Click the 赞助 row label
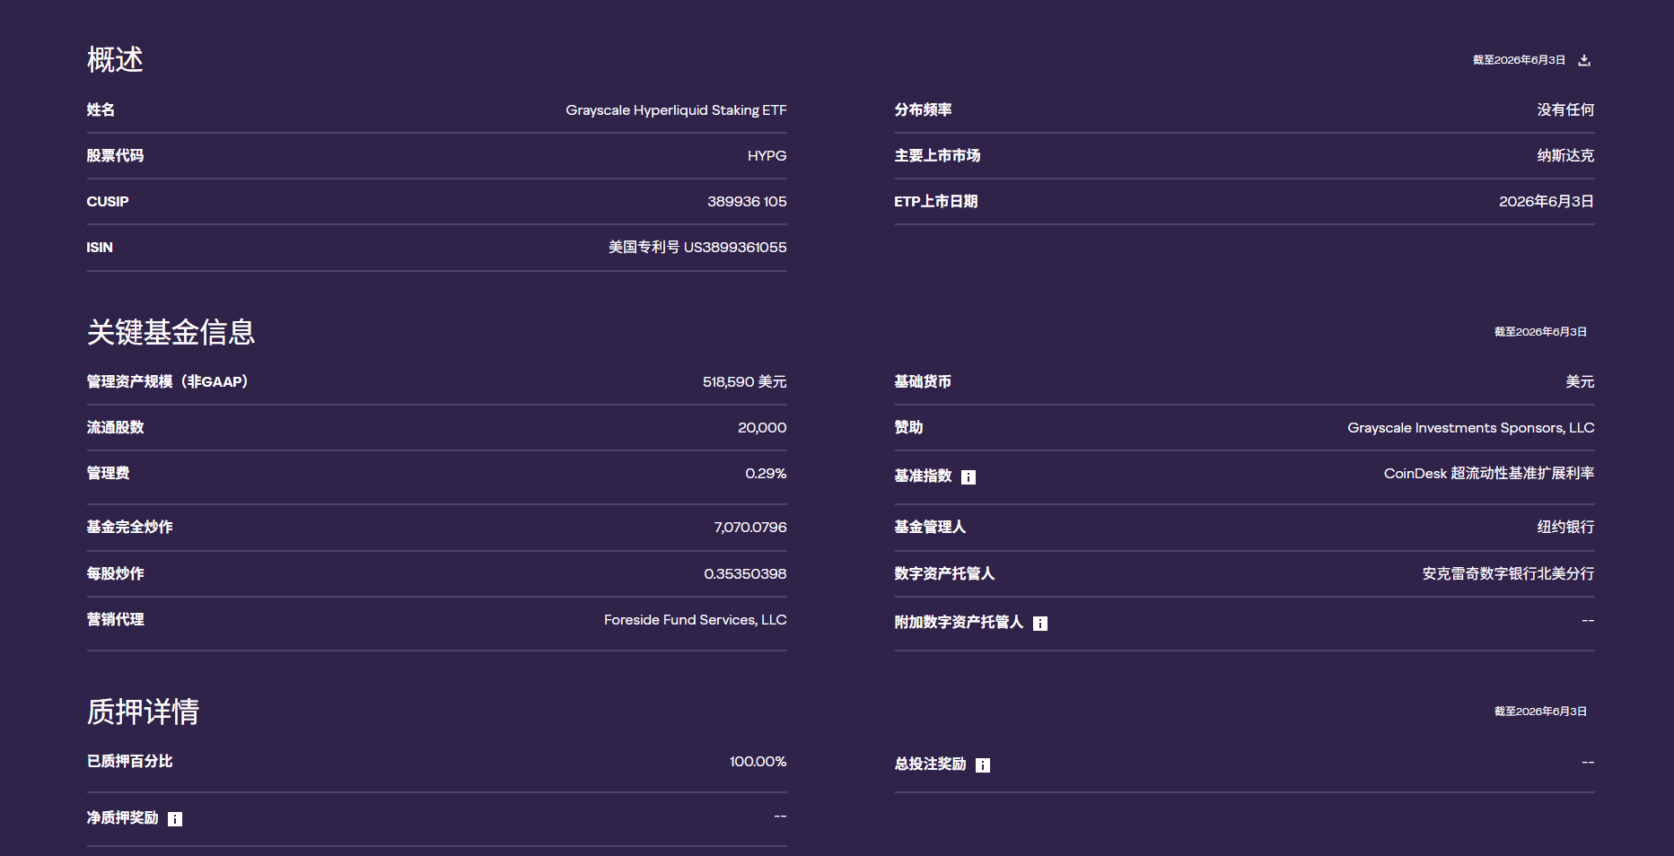This screenshot has width=1674, height=856. pos(908,428)
